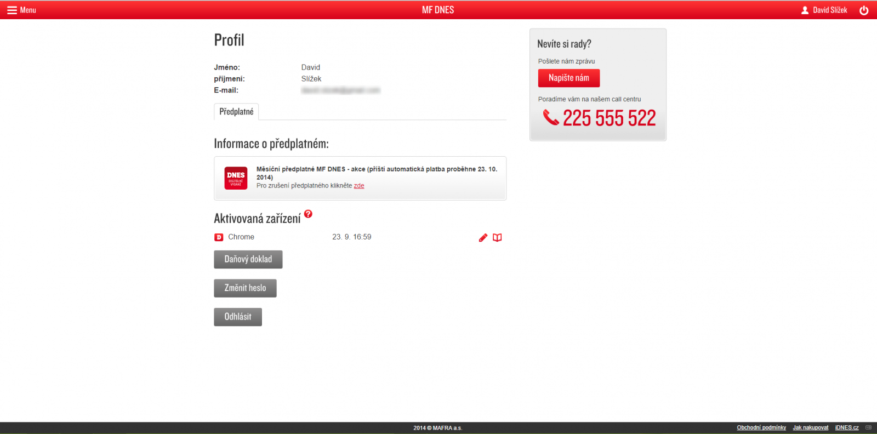Click the Nevíte si rady? heading
The height and width of the screenshot is (434, 877).
coord(564,44)
